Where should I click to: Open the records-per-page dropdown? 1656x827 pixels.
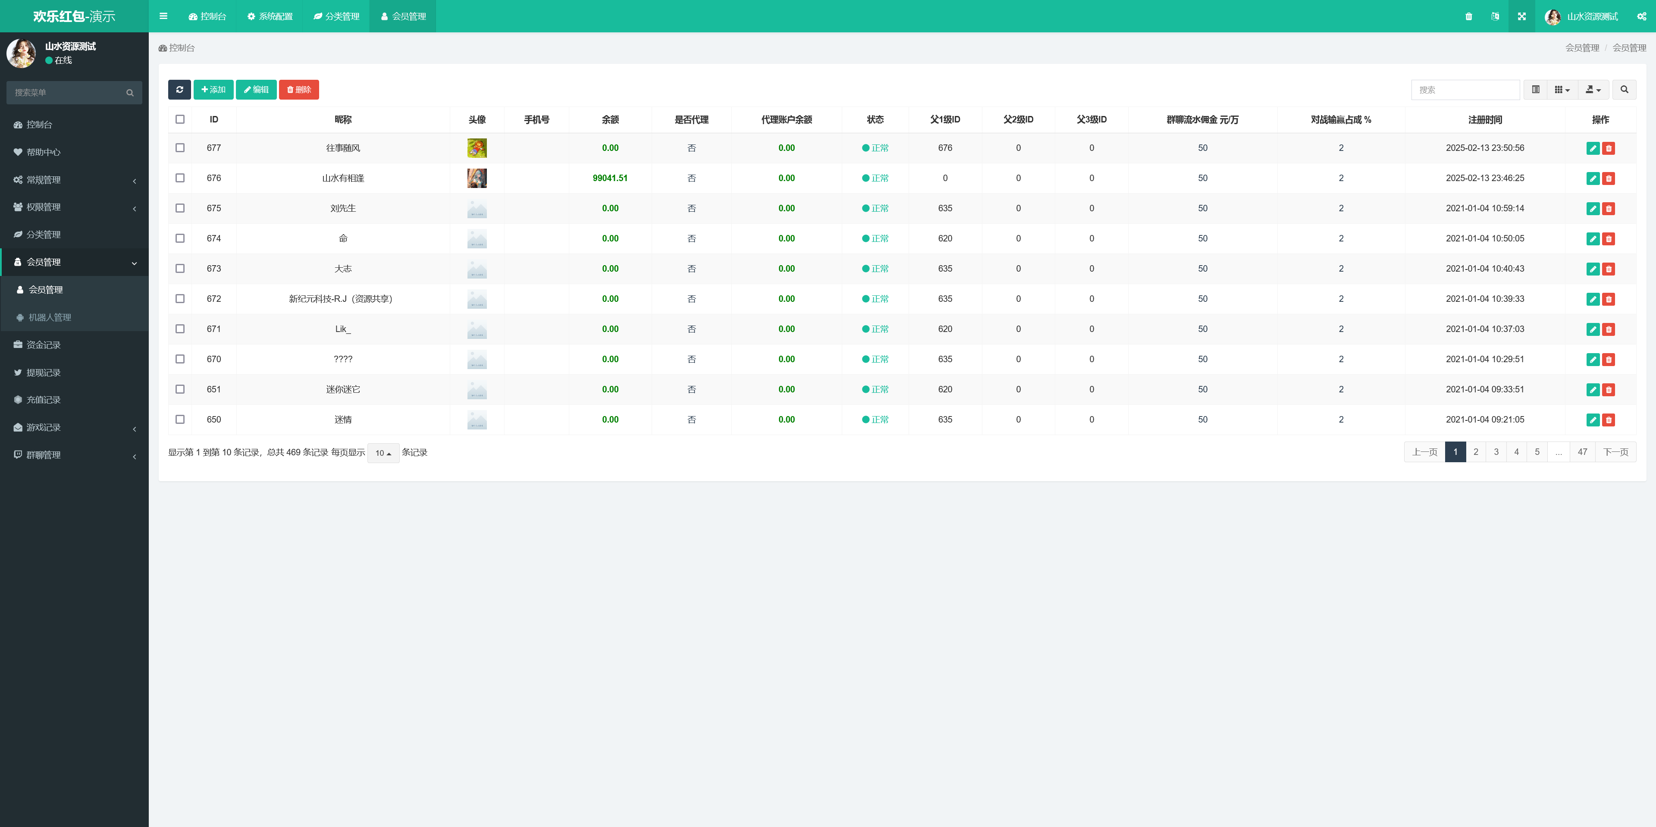click(x=383, y=453)
